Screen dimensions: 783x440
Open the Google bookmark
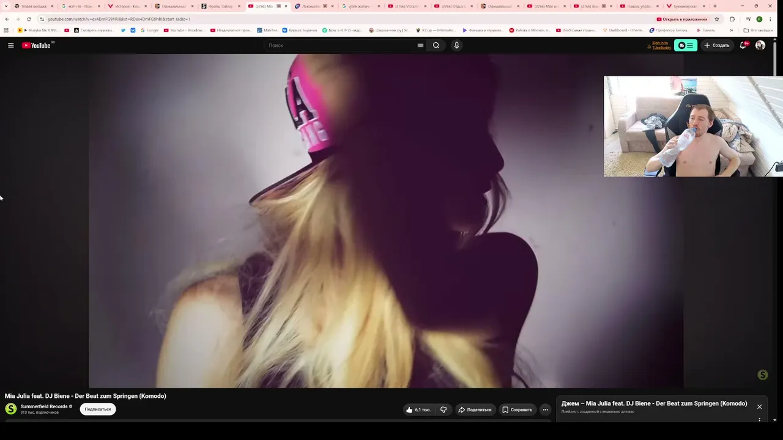(149, 30)
